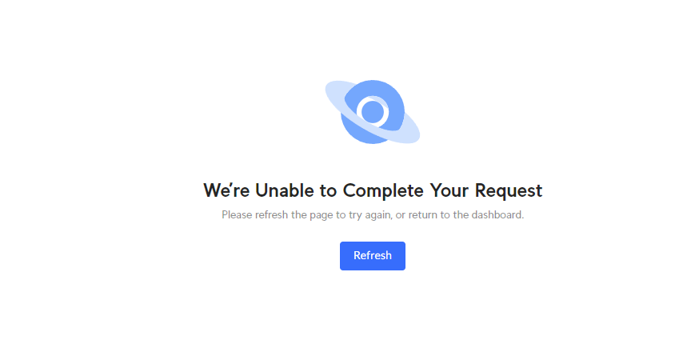The height and width of the screenshot is (340, 691).
Task: Click the small blue circle at planet center
Action: [x=373, y=111]
